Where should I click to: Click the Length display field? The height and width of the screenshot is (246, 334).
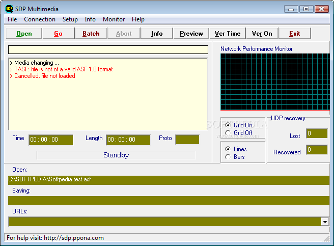(x=128, y=140)
